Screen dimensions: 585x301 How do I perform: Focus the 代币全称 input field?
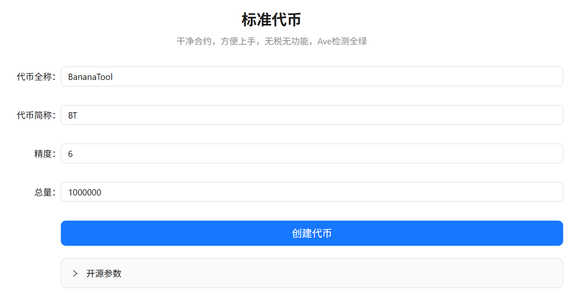[311, 77]
